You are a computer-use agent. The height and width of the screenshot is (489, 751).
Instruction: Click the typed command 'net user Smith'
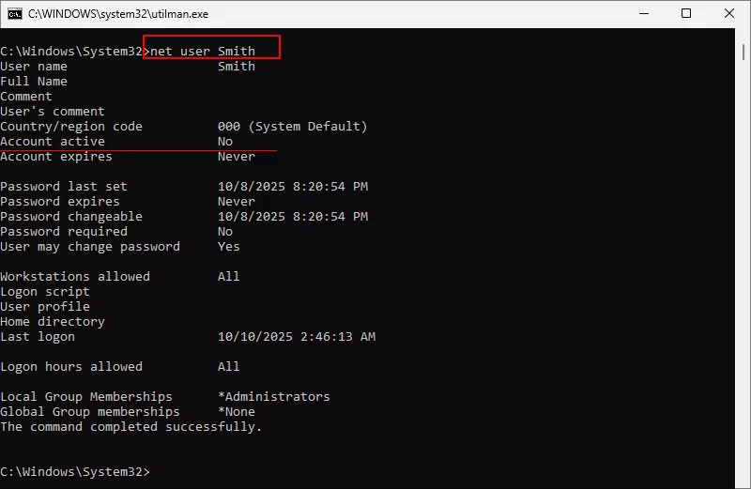[x=203, y=52]
